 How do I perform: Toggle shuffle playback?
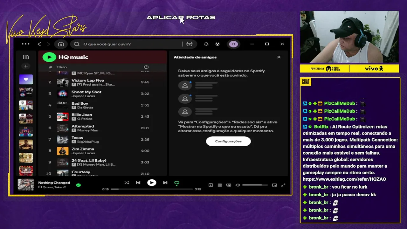point(127,183)
